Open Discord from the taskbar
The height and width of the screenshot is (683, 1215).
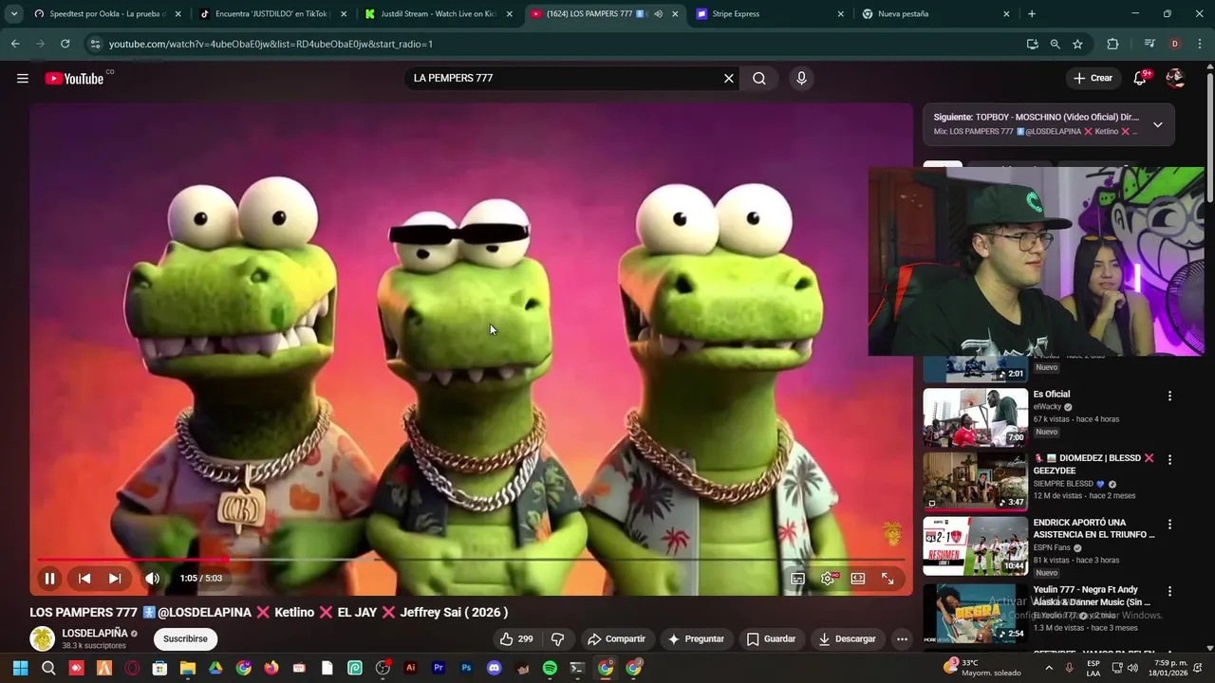(x=494, y=668)
